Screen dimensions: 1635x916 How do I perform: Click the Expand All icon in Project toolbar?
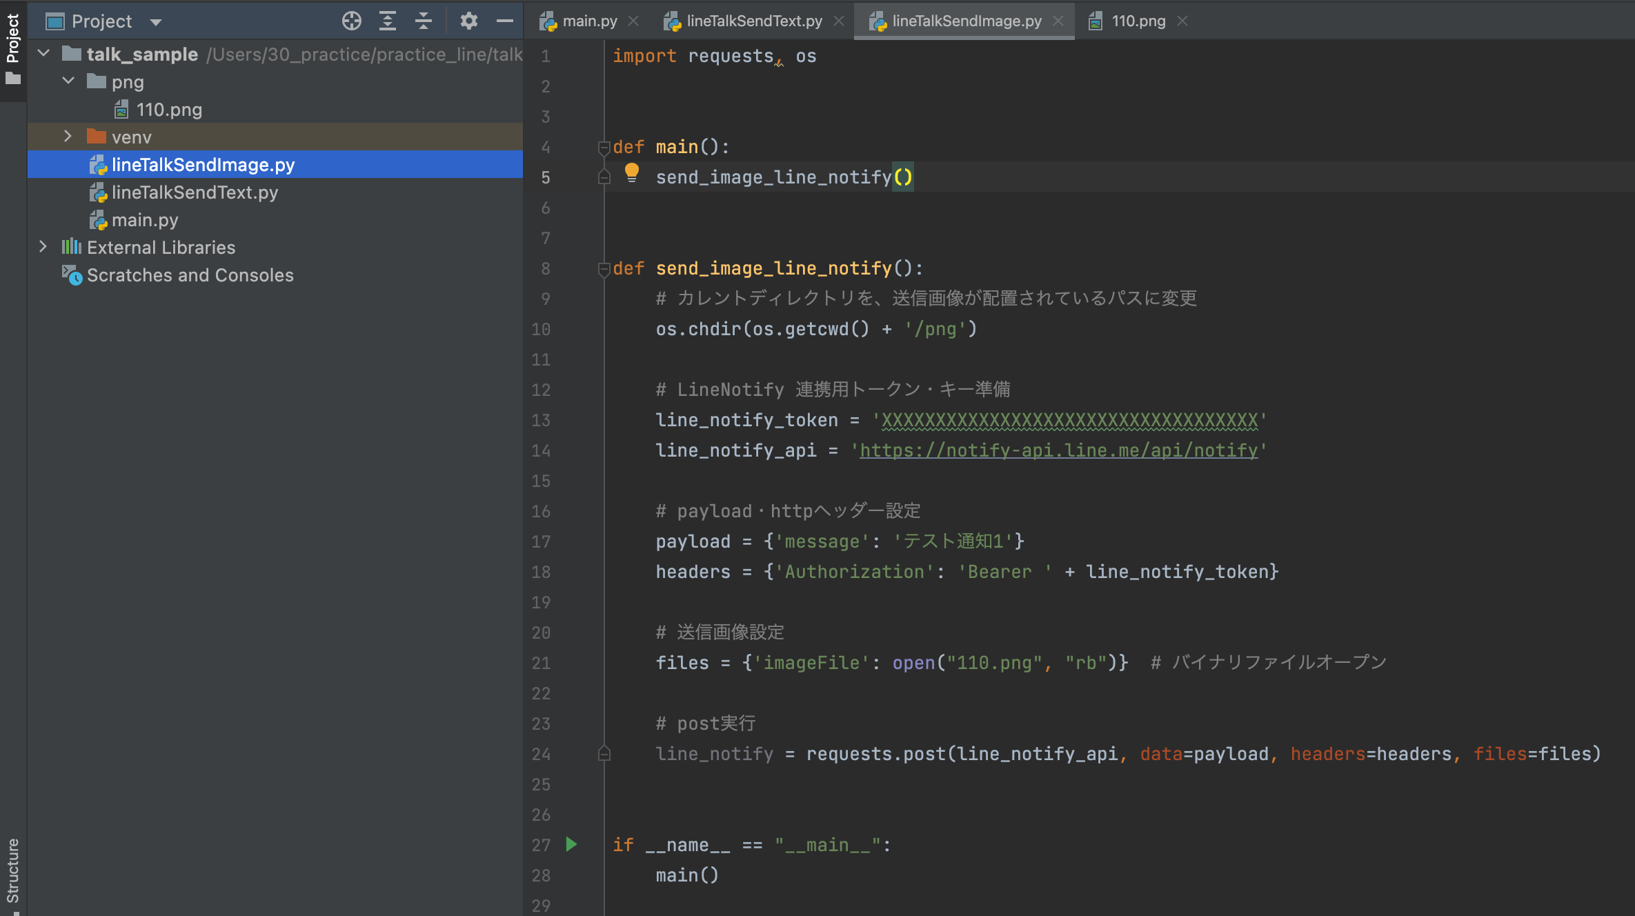388,21
